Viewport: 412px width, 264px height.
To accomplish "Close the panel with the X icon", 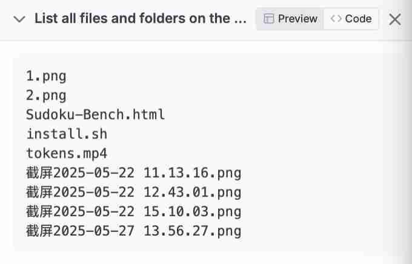I will [395, 19].
